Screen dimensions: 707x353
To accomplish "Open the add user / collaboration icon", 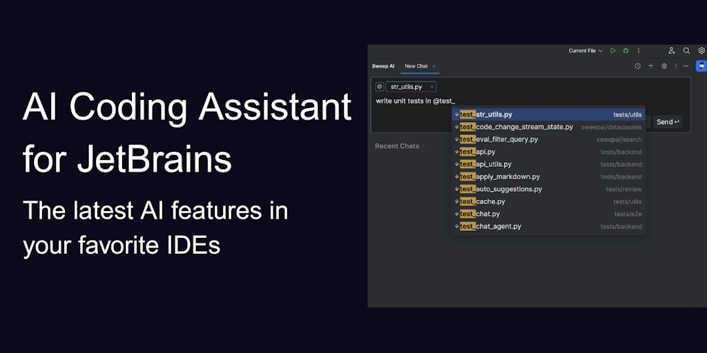I will point(672,51).
